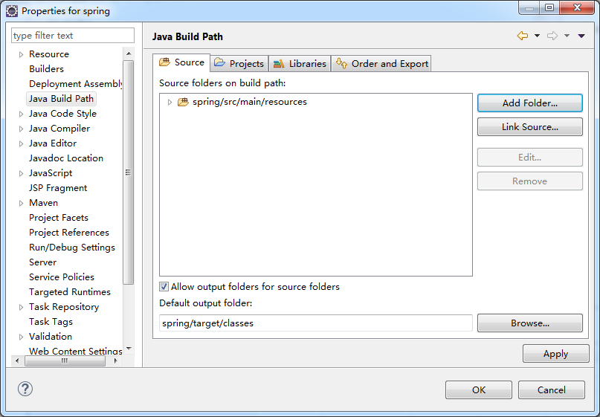Select Project Facets in the sidebar
Image resolution: width=600 pixels, height=417 pixels.
59,218
